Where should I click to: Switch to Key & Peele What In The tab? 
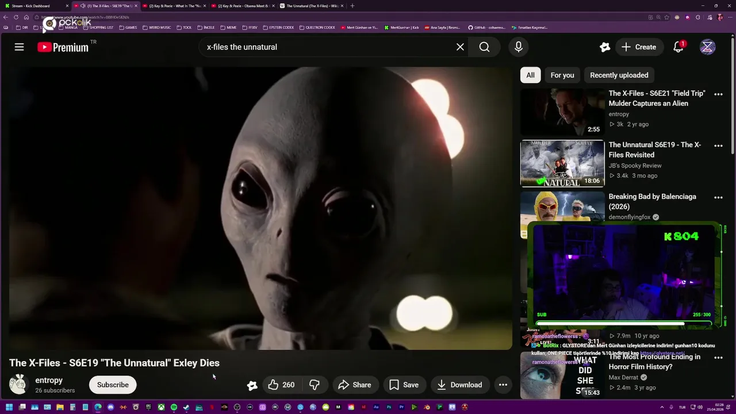pos(175,6)
